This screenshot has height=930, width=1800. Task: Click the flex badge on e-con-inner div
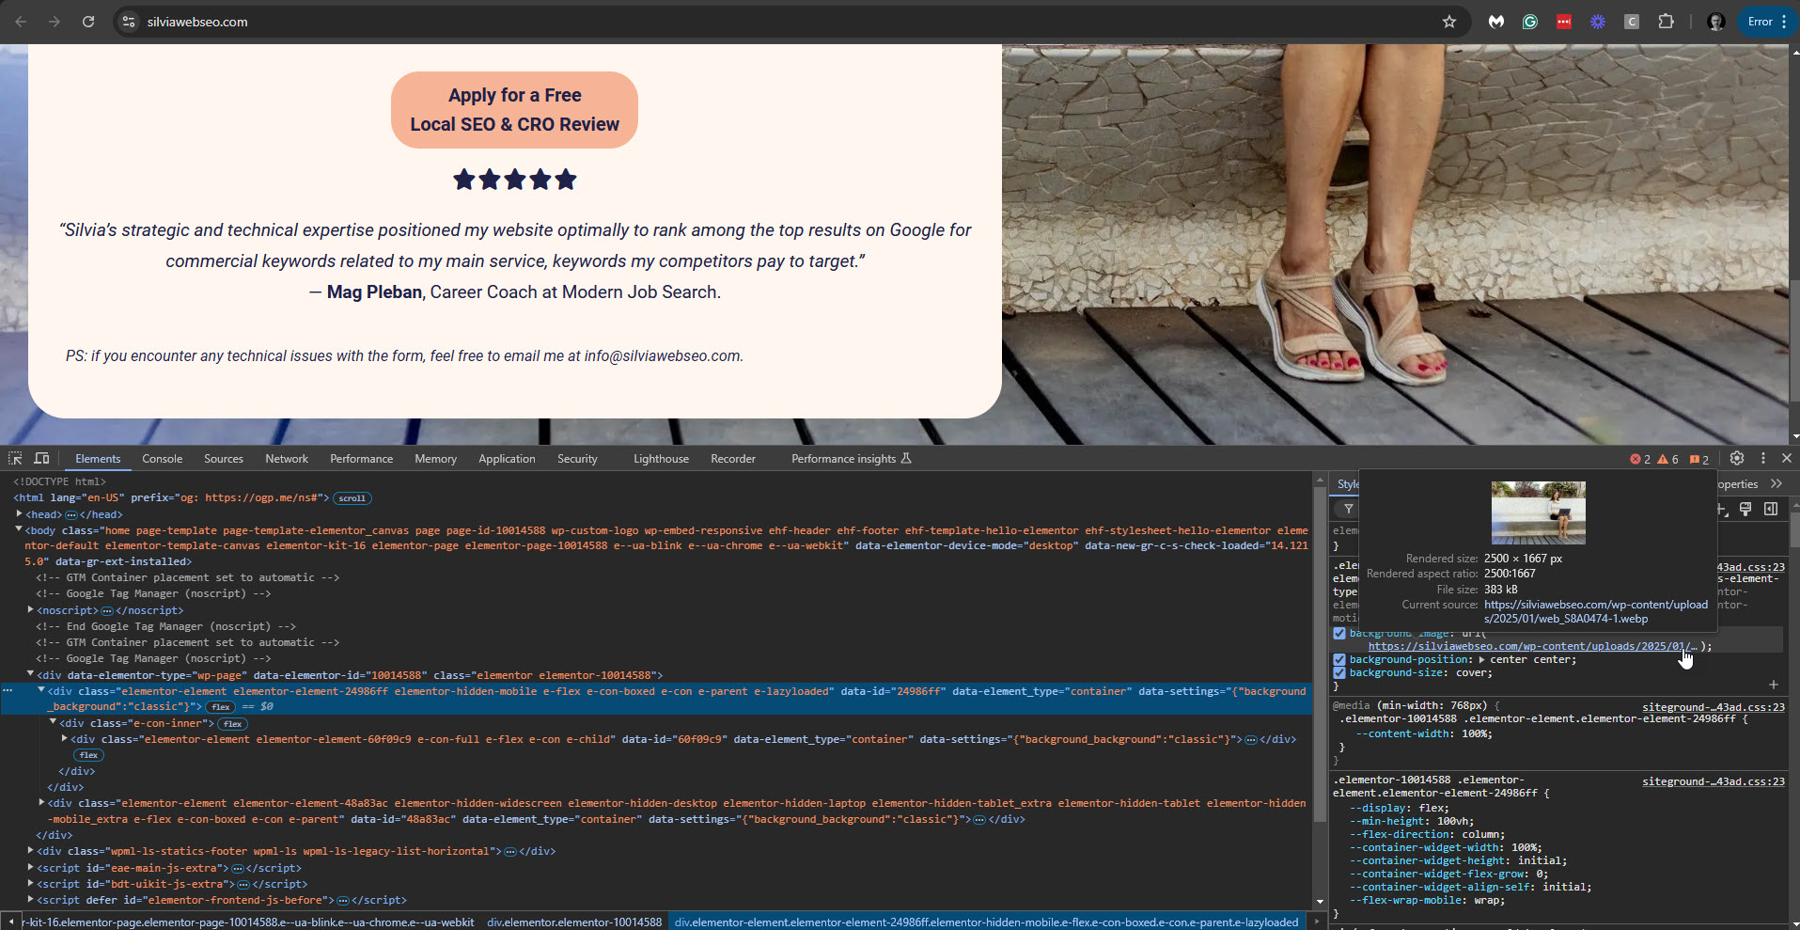tap(232, 724)
